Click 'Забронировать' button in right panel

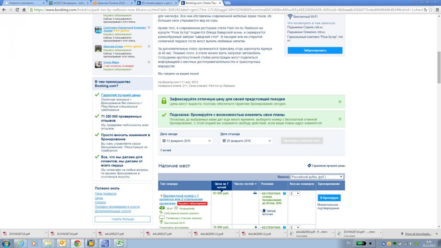(315, 50)
